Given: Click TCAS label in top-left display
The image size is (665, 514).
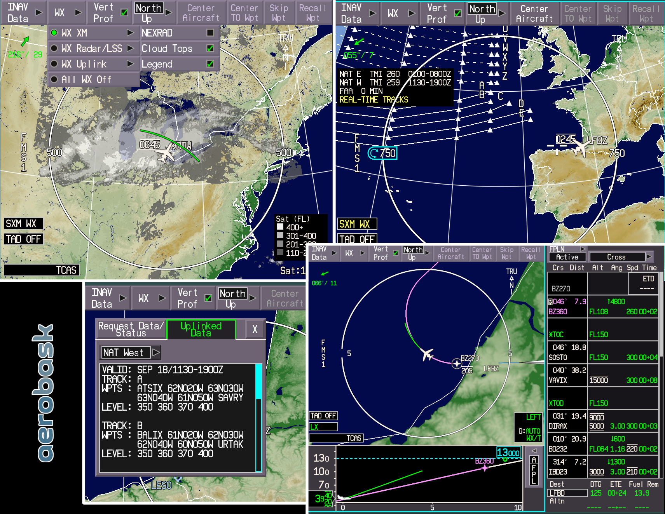Looking at the screenshot, I should [41, 270].
